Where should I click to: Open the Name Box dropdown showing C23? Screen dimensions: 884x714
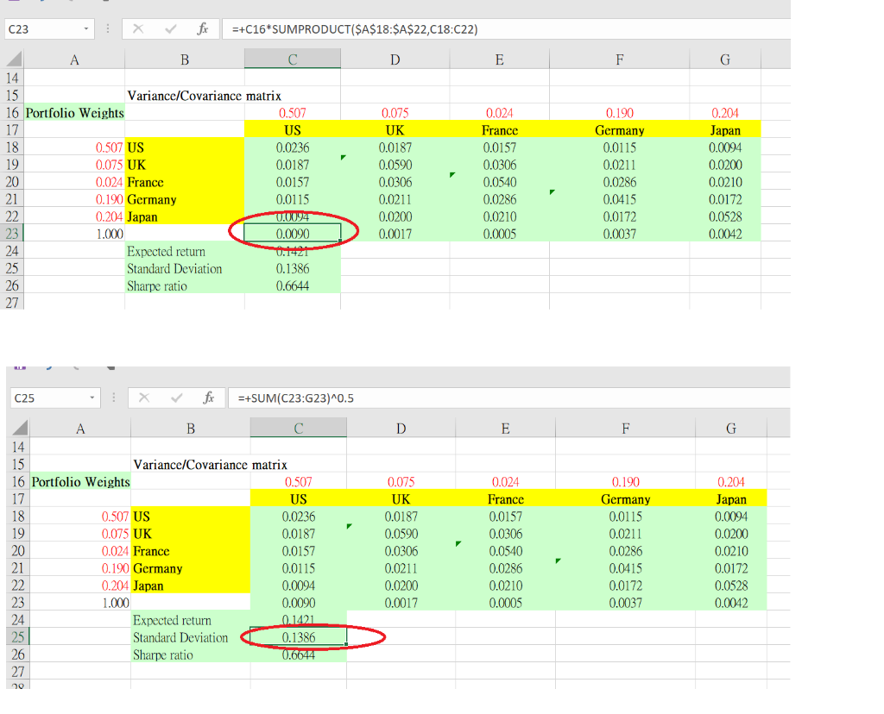pos(85,28)
